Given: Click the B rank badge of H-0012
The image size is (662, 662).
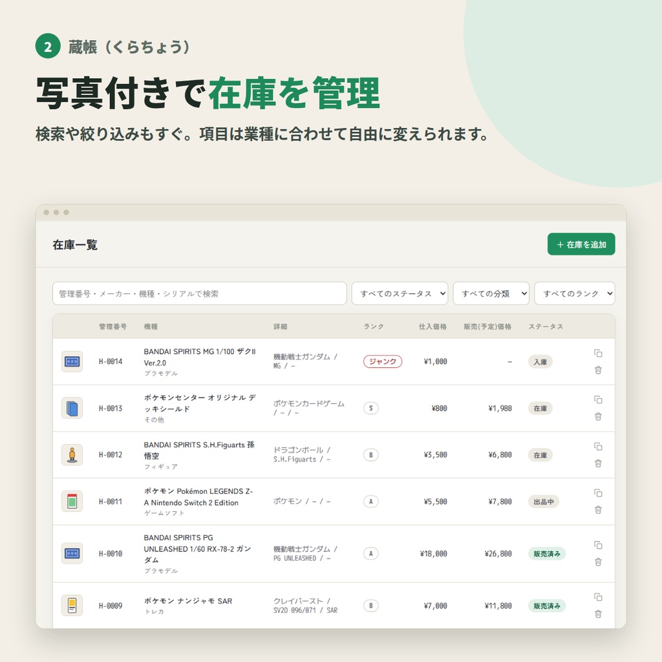Looking at the screenshot, I should 370,454.
